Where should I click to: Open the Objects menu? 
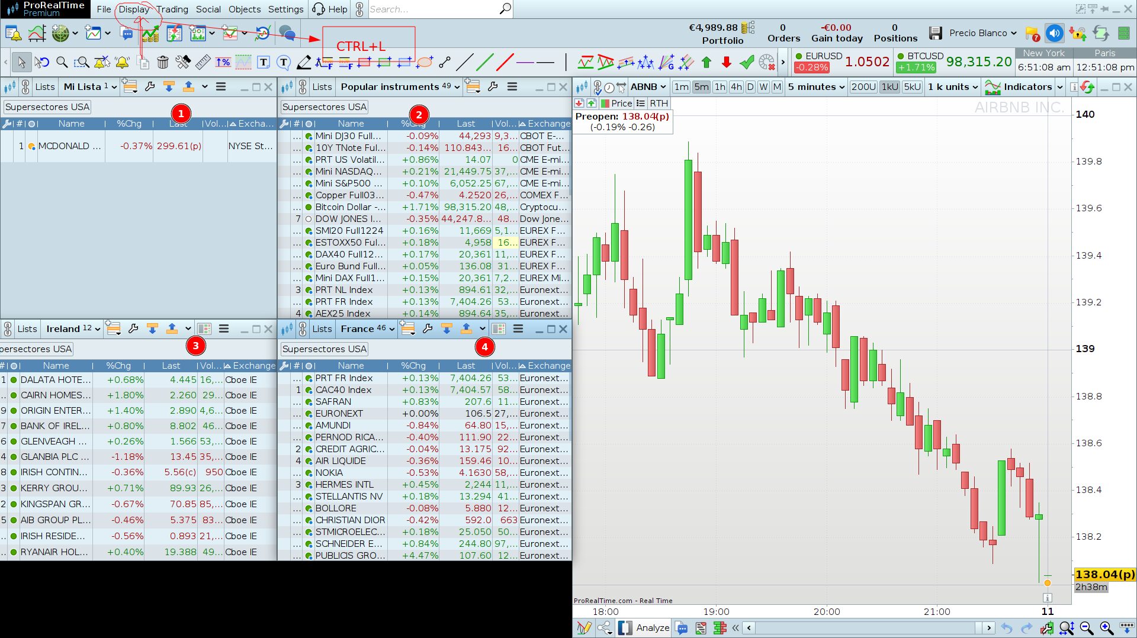(245, 9)
